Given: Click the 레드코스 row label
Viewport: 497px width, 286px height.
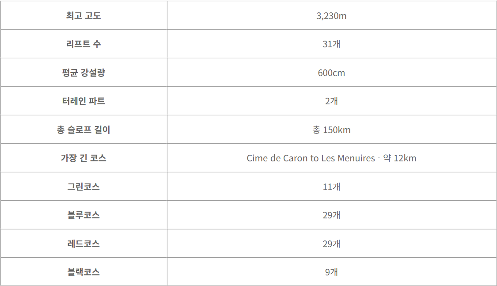Looking at the screenshot, I should pyautogui.click(x=83, y=244).
